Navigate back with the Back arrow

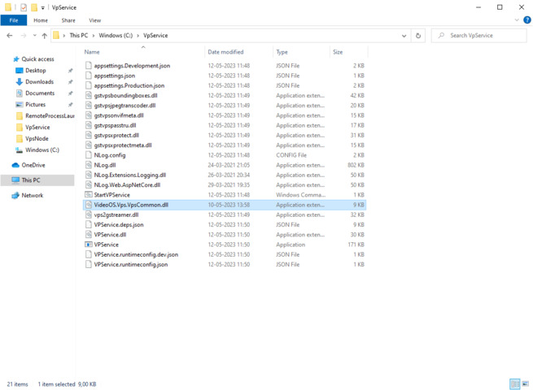[x=10, y=36]
